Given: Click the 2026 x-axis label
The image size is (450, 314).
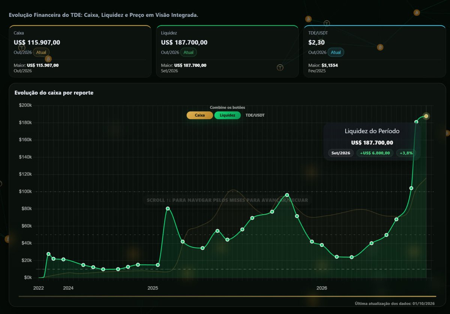Looking at the screenshot, I should click(x=322, y=288).
